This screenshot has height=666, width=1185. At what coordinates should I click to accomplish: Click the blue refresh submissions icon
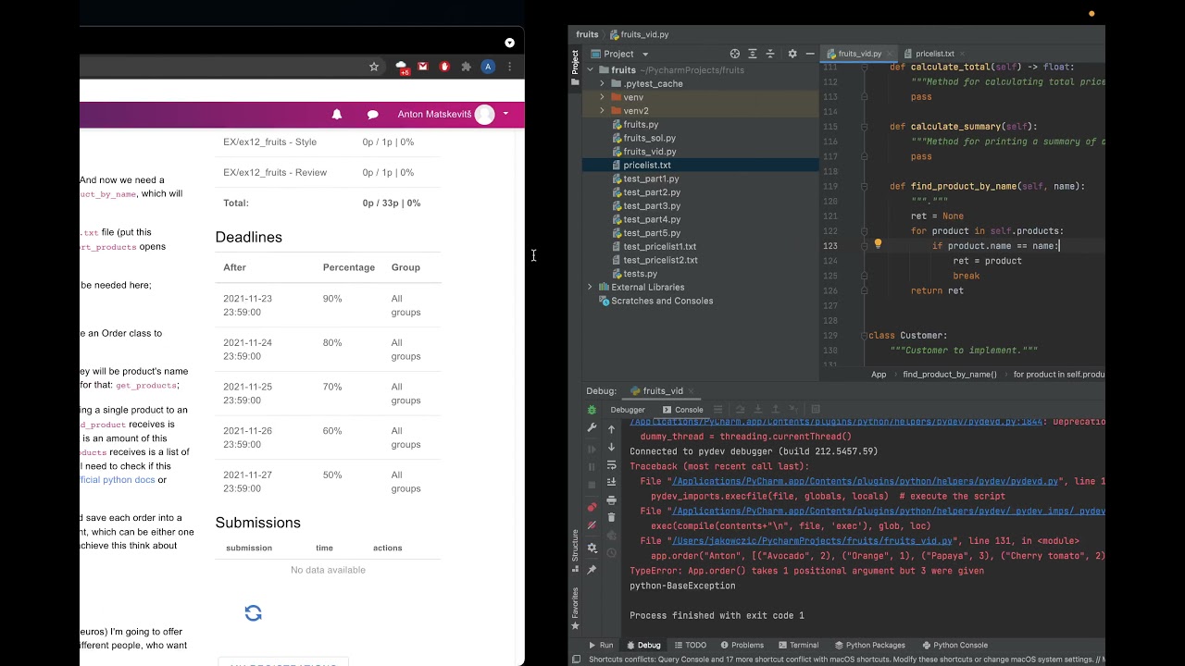click(x=253, y=613)
